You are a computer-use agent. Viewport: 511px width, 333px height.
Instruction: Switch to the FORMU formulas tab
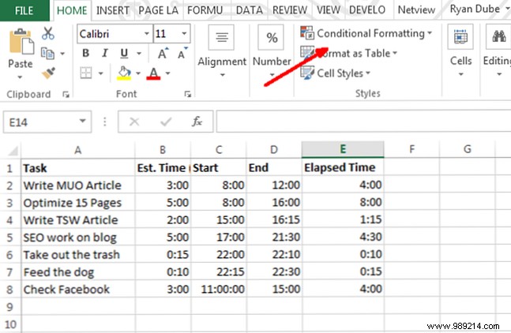pyautogui.click(x=205, y=10)
